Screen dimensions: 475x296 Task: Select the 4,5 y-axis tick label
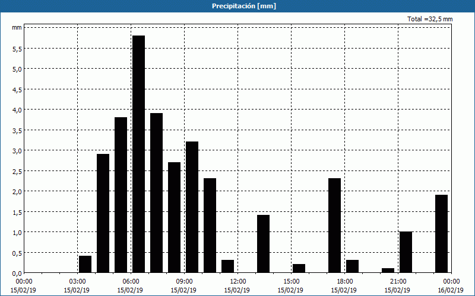pyautogui.click(x=17, y=89)
